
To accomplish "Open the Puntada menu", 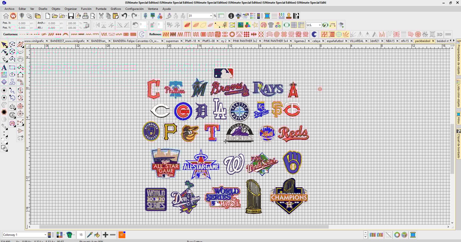I will click(101, 9).
